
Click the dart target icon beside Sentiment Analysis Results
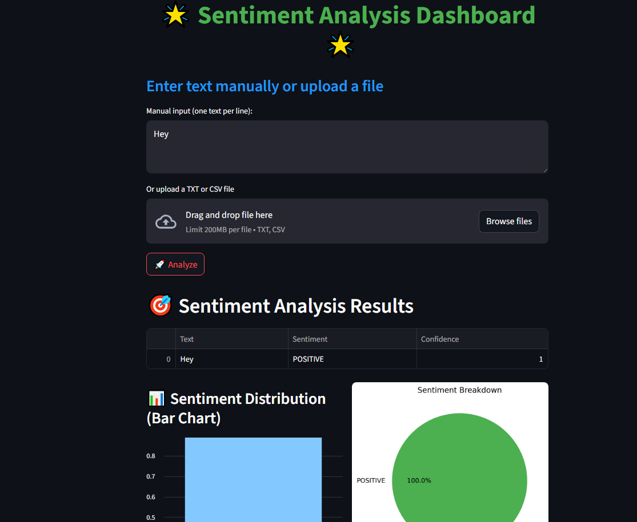pyautogui.click(x=161, y=305)
